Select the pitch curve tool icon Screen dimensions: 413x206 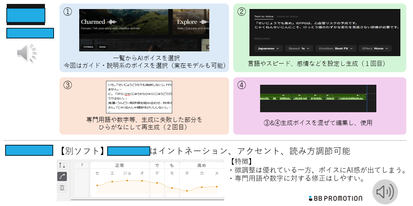click(62, 177)
